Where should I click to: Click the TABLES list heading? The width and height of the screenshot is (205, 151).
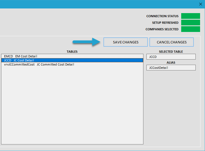(72, 52)
